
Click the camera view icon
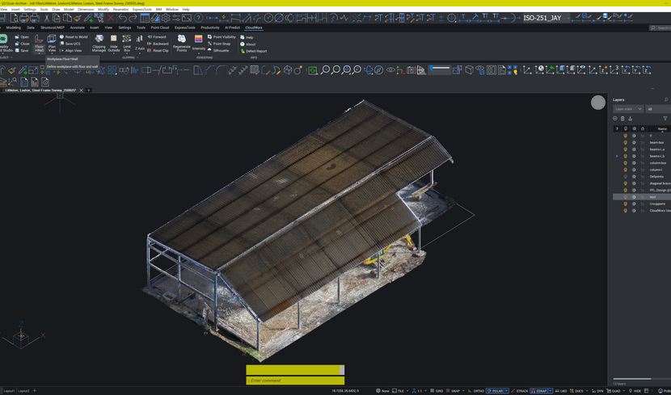pyautogui.click(x=411, y=69)
